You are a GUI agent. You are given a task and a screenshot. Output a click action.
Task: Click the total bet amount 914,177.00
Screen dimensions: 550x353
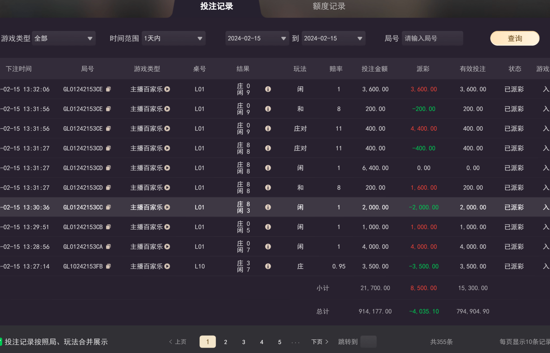375,311
